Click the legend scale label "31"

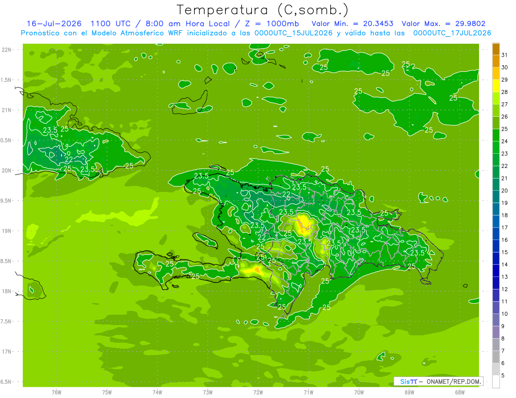click(505, 55)
